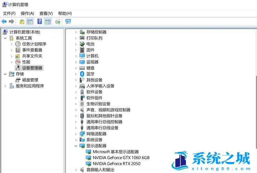Image resolution: width=257 pixels, height=173 pixels.
Task: Expand the 网络适配器 category
Action: (76, 134)
